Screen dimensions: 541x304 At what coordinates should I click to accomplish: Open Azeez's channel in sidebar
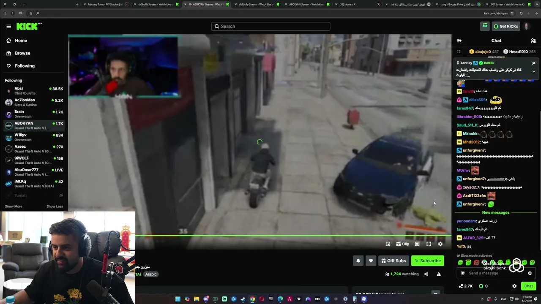pos(34,149)
